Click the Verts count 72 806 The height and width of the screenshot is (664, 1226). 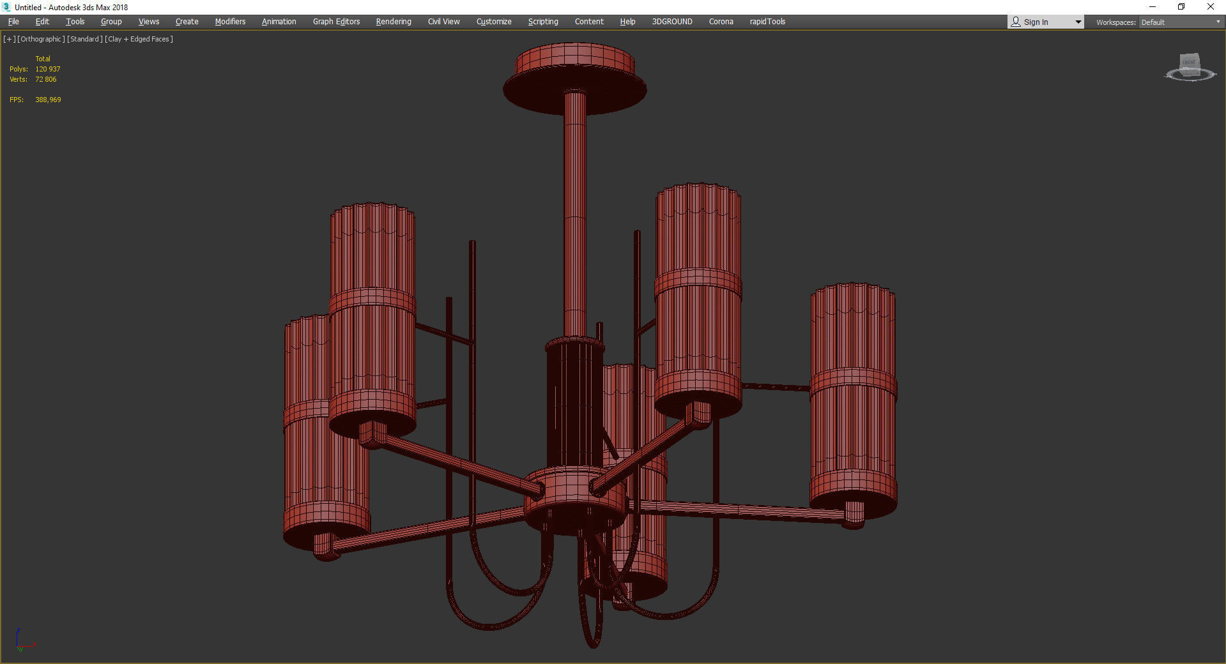click(x=46, y=79)
